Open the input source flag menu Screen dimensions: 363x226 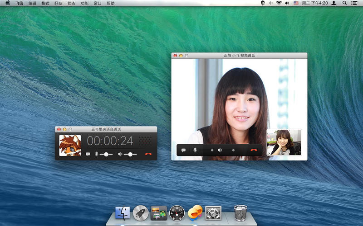(x=296, y=3)
